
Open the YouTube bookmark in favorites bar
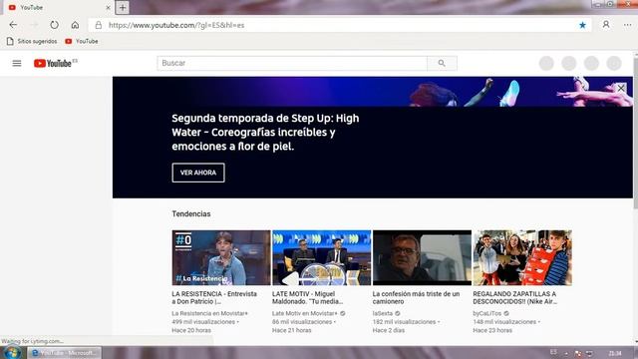tap(82, 41)
